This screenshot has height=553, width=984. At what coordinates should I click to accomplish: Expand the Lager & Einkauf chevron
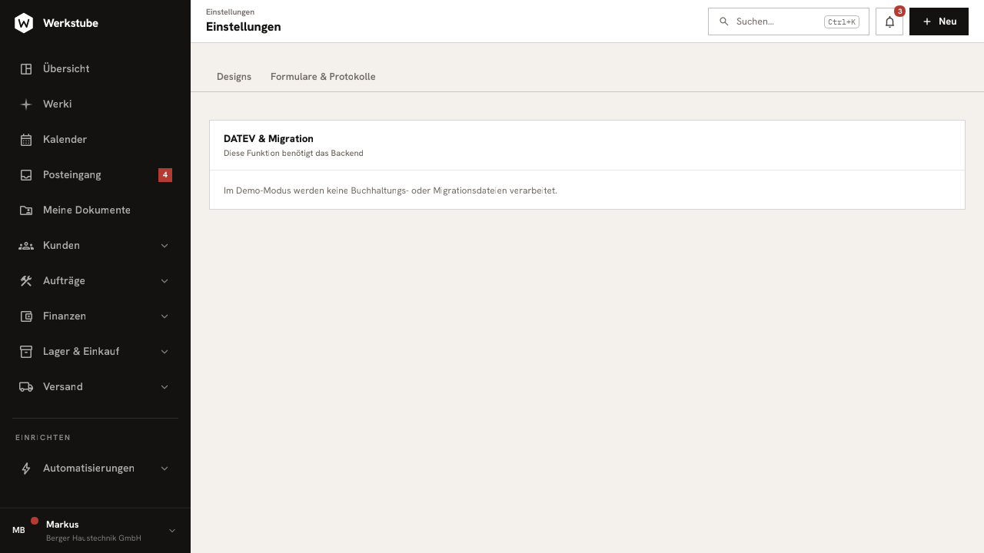click(x=165, y=352)
